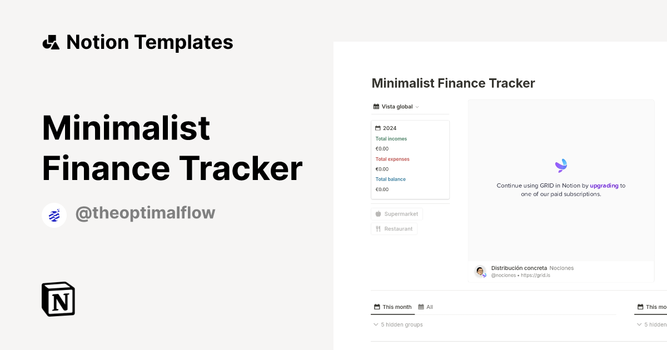Open the @theoptimalflow creator profile
The height and width of the screenshot is (350, 667).
click(x=145, y=213)
